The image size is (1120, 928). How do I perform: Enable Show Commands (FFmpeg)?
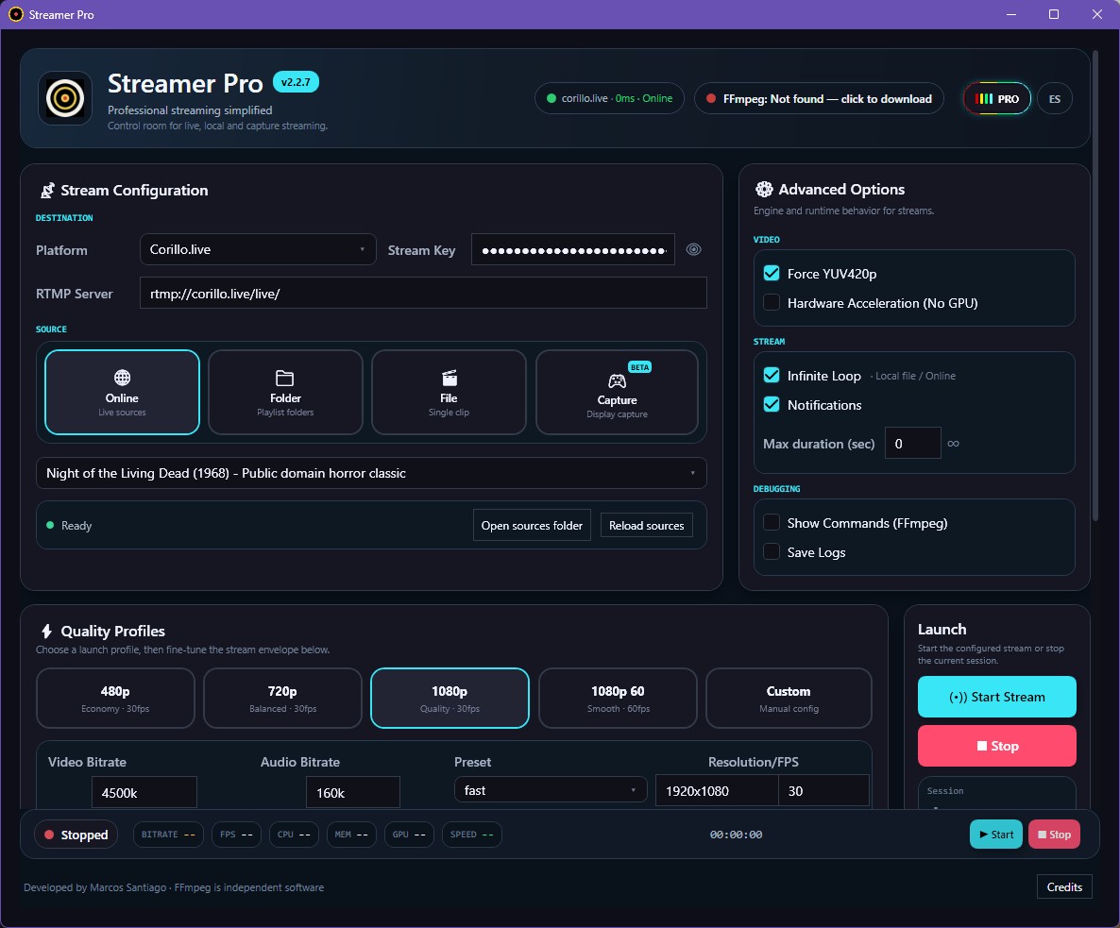[772, 522]
